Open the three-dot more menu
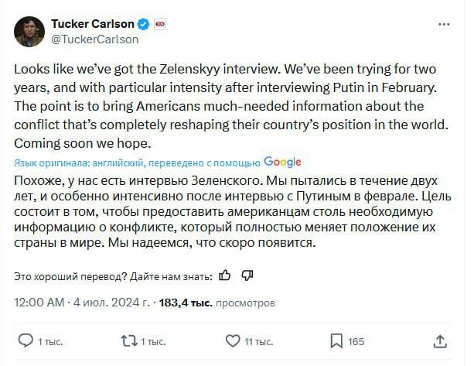 [x=444, y=24]
